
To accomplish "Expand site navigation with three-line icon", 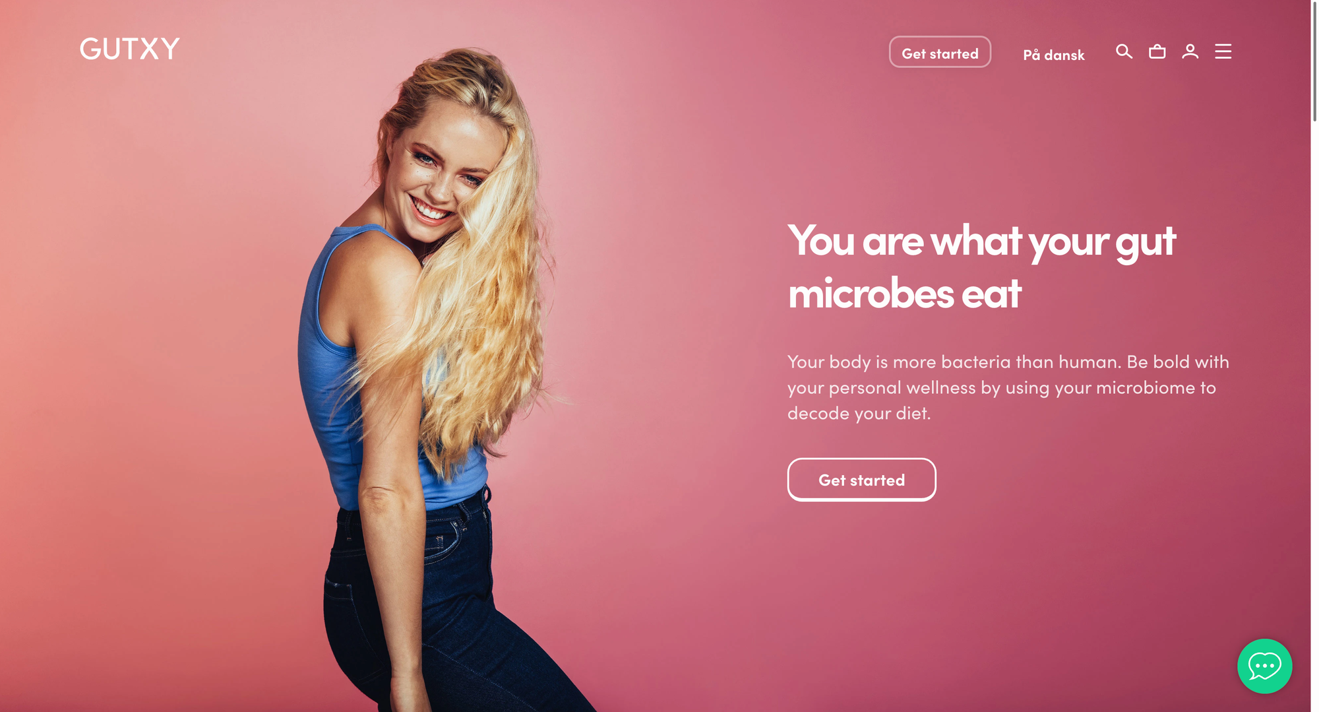I will [x=1223, y=51].
